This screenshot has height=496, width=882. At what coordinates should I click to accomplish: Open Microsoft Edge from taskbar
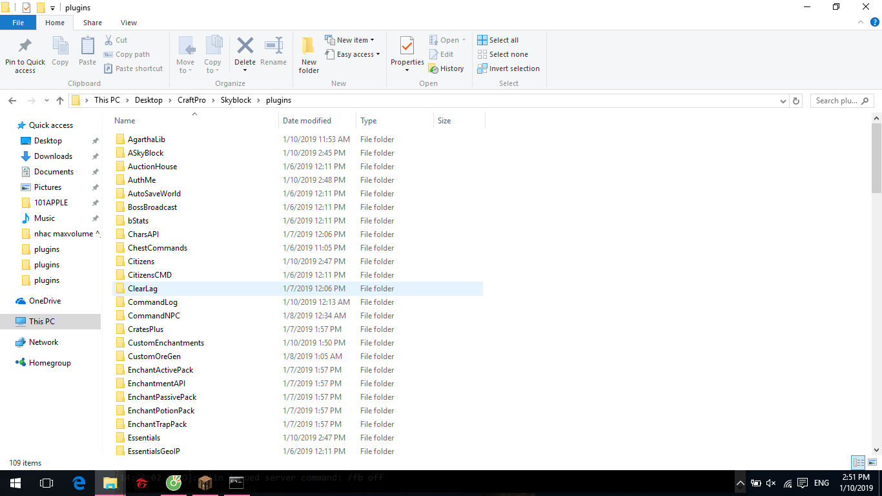tap(79, 482)
